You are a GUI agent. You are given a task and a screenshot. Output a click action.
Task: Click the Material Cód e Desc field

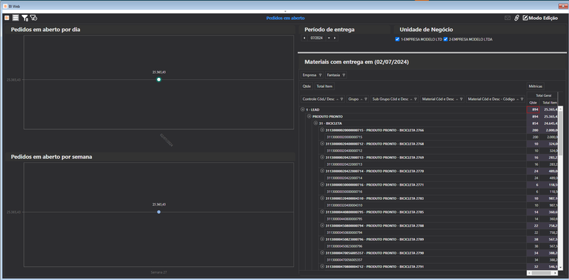pos(442,99)
